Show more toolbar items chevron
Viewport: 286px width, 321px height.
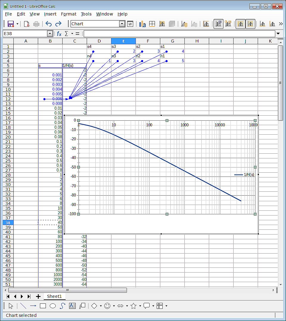pos(281,24)
